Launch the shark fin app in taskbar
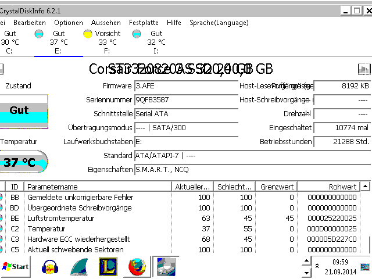Image resolution: width=372 pixels, height=279 pixels. [79, 267]
